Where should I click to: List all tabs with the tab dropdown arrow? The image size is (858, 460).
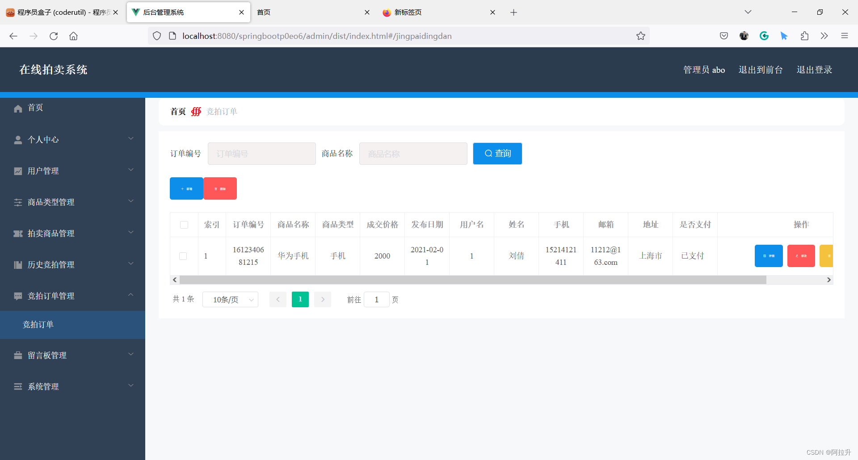(x=748, y=13)
